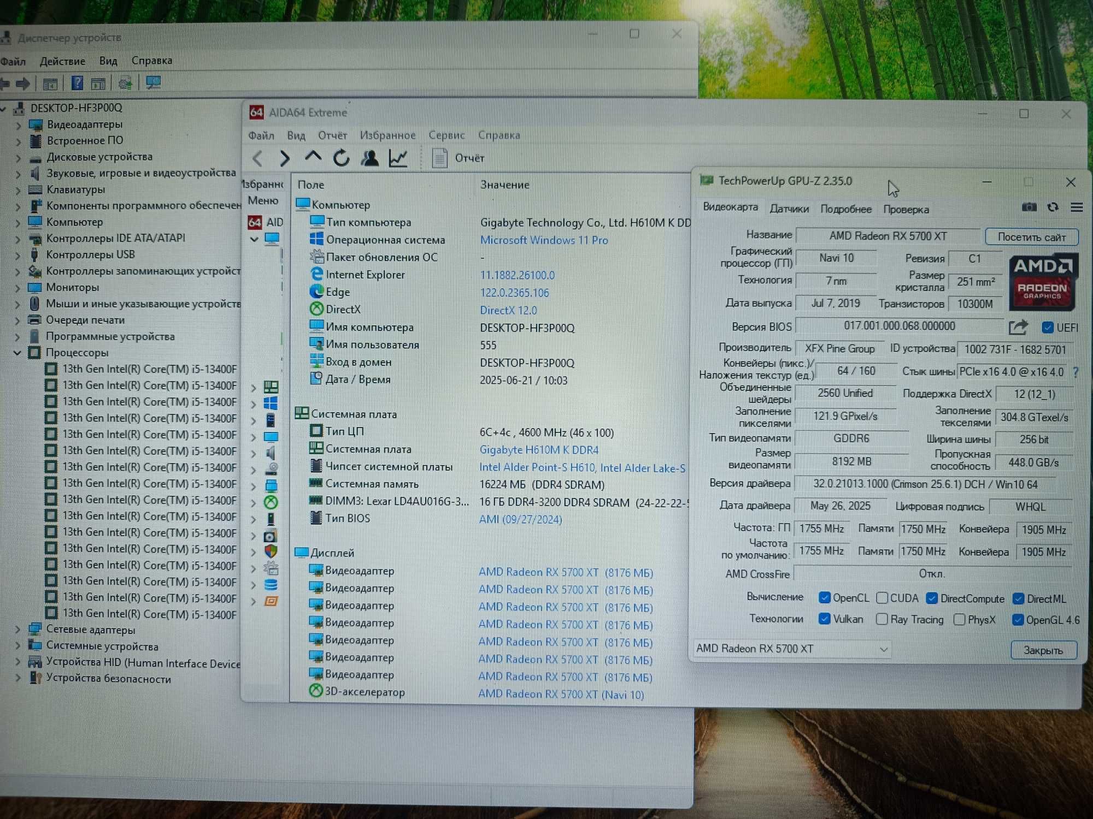
Task: Select database icon in AIDA64 sidebar
Action: point(271,585)
